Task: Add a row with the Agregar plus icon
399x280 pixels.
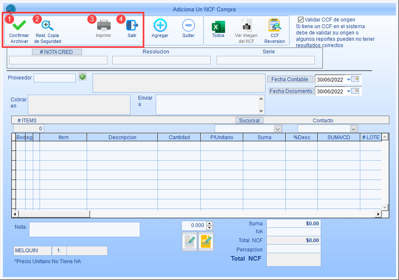Action: [x=160, y=25]
